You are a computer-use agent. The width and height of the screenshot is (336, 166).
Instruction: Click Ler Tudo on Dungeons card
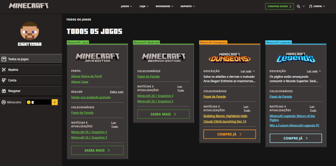[x=247, y=108]
